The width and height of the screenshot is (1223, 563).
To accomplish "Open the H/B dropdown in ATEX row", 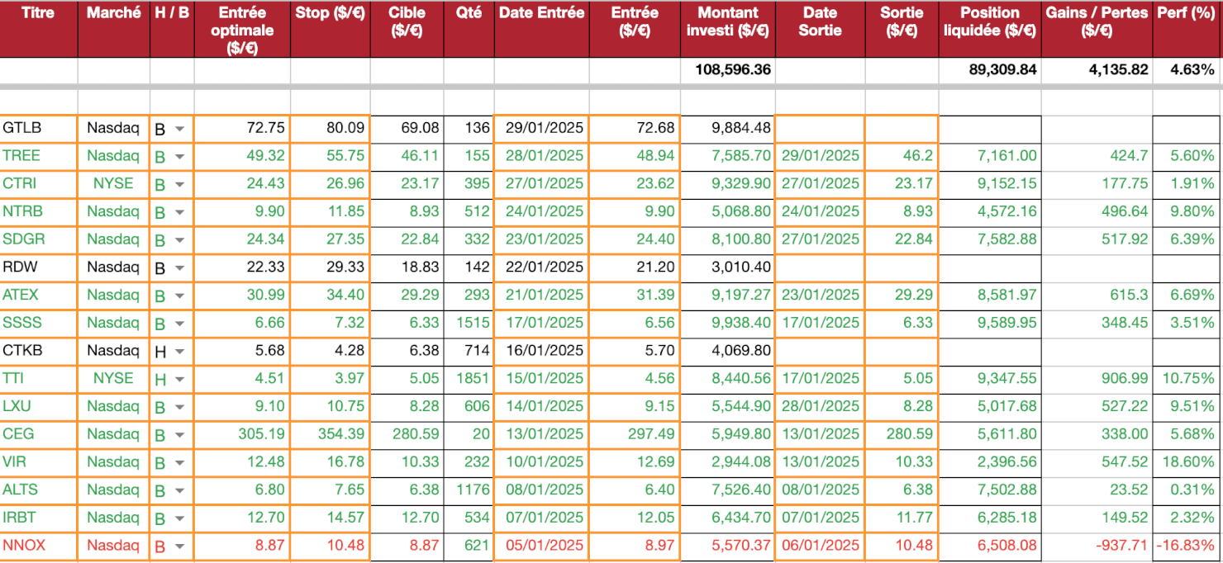I will click(179, 296).
